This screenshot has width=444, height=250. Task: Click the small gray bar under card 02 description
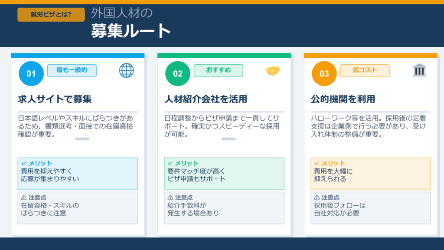[x=229, y=139]
